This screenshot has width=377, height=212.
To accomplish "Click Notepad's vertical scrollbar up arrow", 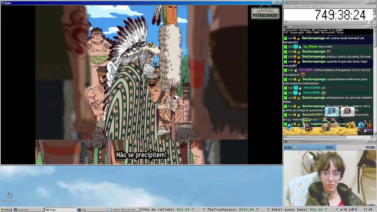I will (374, 10).
